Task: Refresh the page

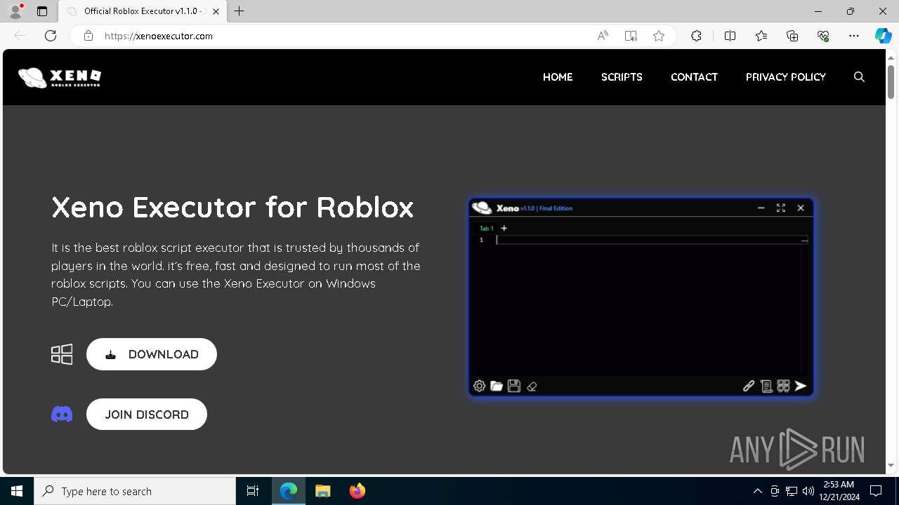Action: pyautogui.click(x=51, y=36)
